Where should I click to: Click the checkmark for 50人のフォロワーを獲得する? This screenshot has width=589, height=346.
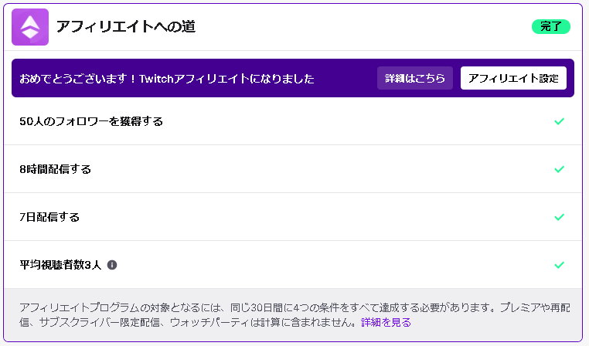pos(560,121)
